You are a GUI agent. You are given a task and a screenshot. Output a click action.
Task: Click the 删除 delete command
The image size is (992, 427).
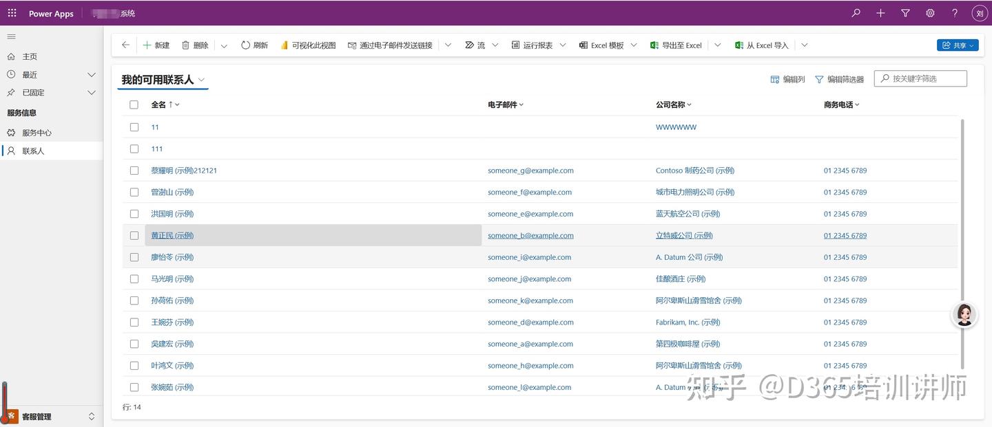[x=195, y=45]
